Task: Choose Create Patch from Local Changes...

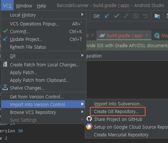Action: point(43,65)
